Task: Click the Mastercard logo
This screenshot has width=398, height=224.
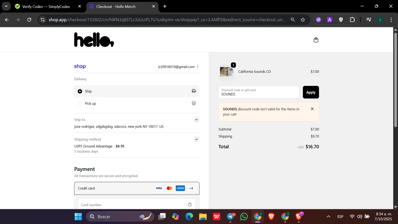Action: (170, 188)
